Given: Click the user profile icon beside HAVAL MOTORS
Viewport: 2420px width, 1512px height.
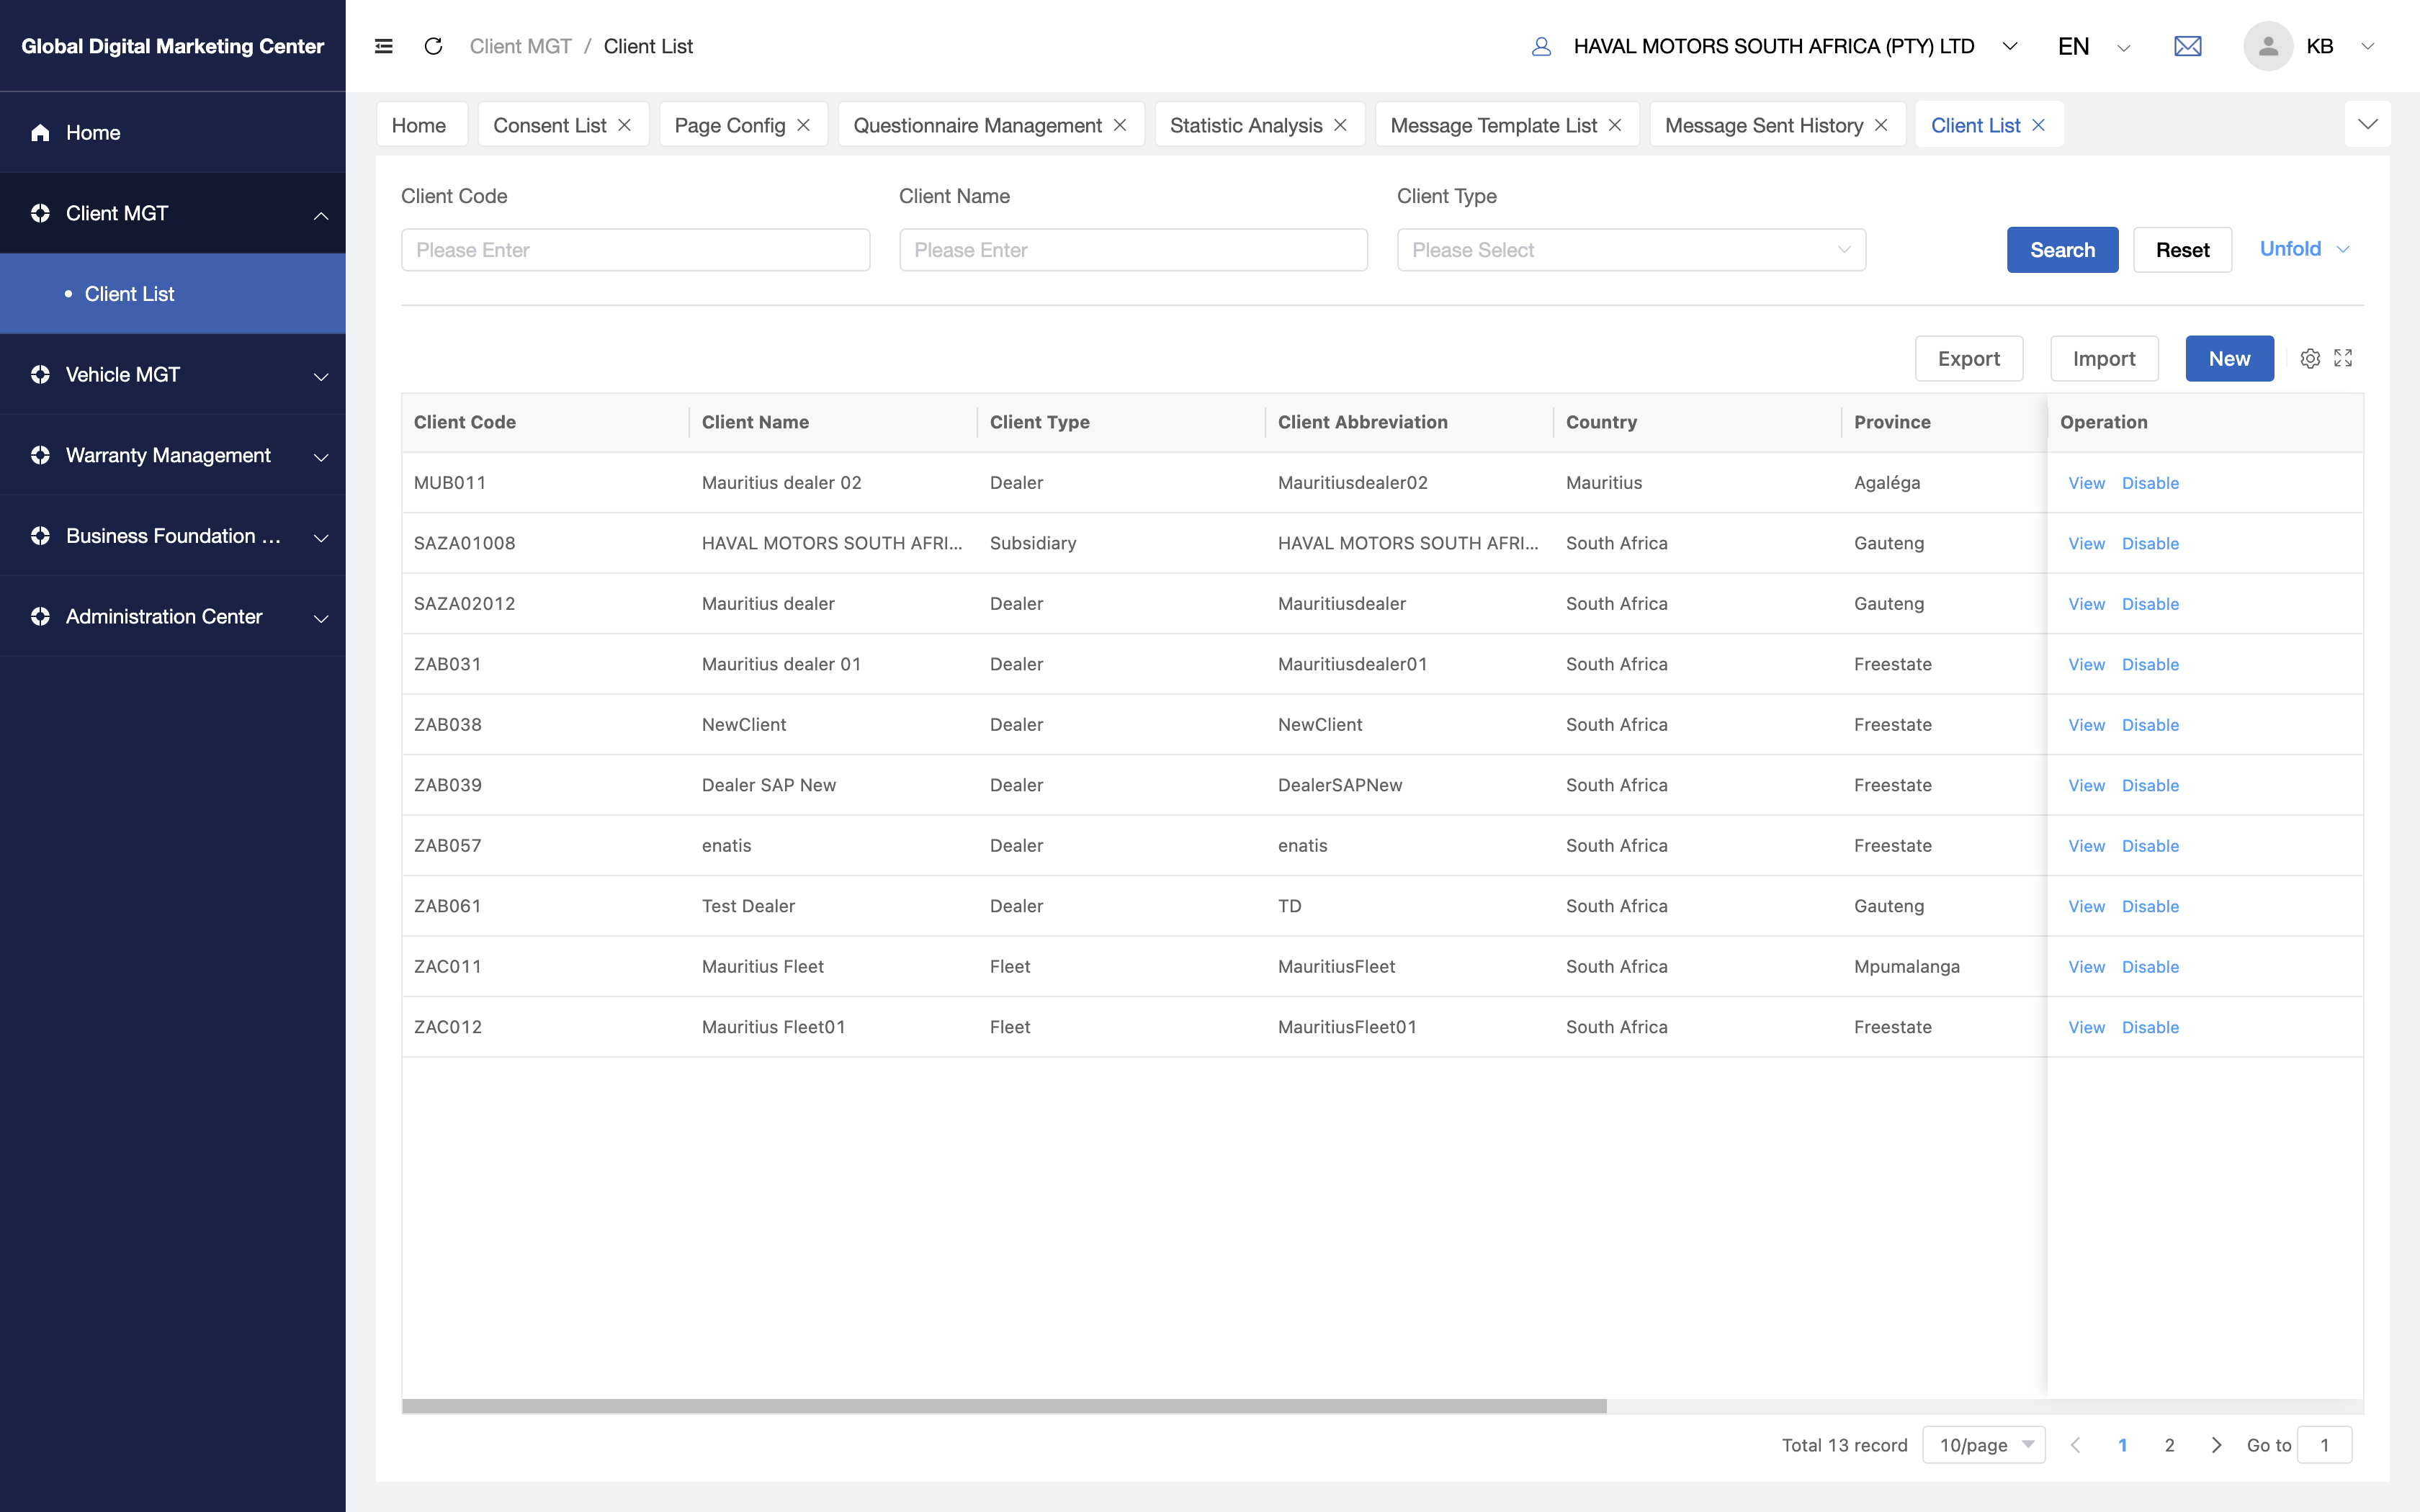Looking at the screenshot, I should pyautogui.click(x=1541, y=46).
